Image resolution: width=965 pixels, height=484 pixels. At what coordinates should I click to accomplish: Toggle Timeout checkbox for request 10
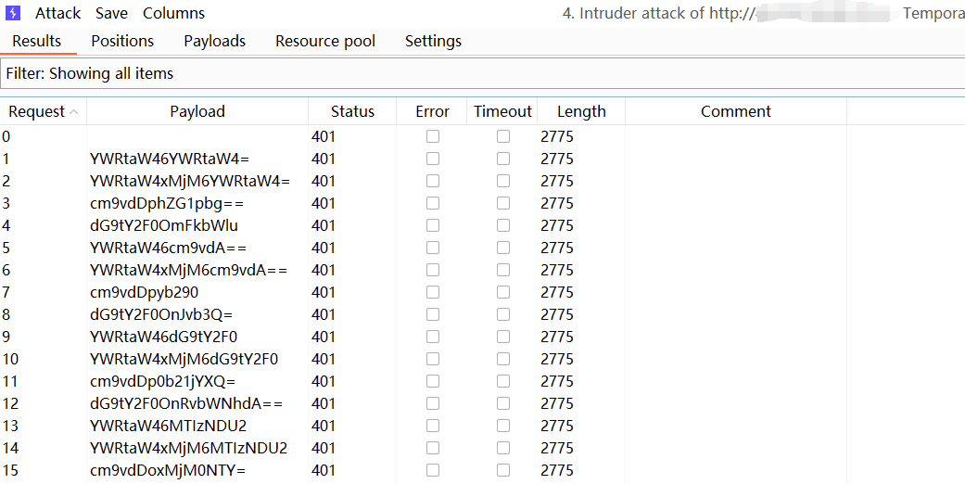tap(503, 359)
